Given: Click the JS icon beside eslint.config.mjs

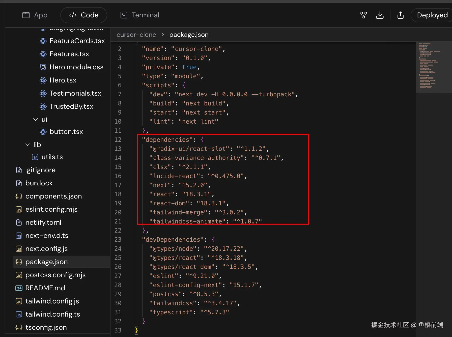Looking at the screenshot, I should point(19,209).
